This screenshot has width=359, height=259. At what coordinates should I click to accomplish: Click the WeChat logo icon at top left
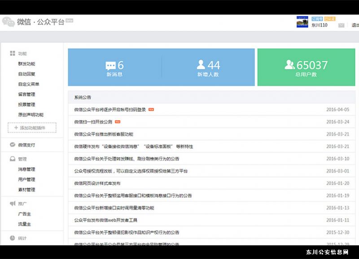[8, 22]
